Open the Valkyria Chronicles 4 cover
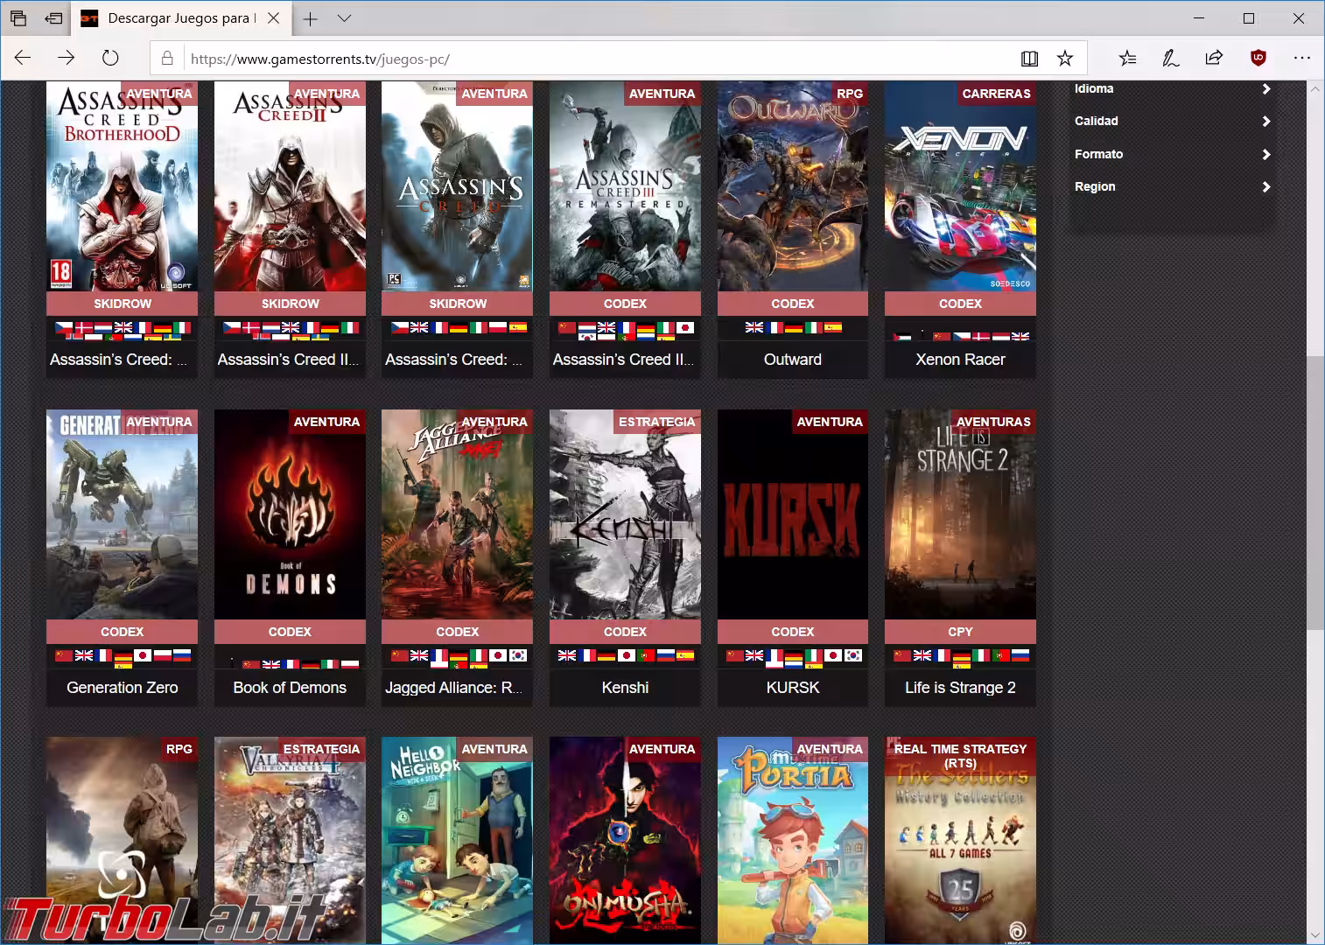 click(290, 840)
